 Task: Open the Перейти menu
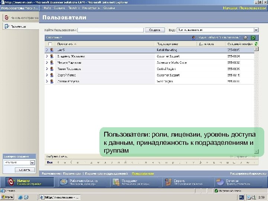(74, 8)
